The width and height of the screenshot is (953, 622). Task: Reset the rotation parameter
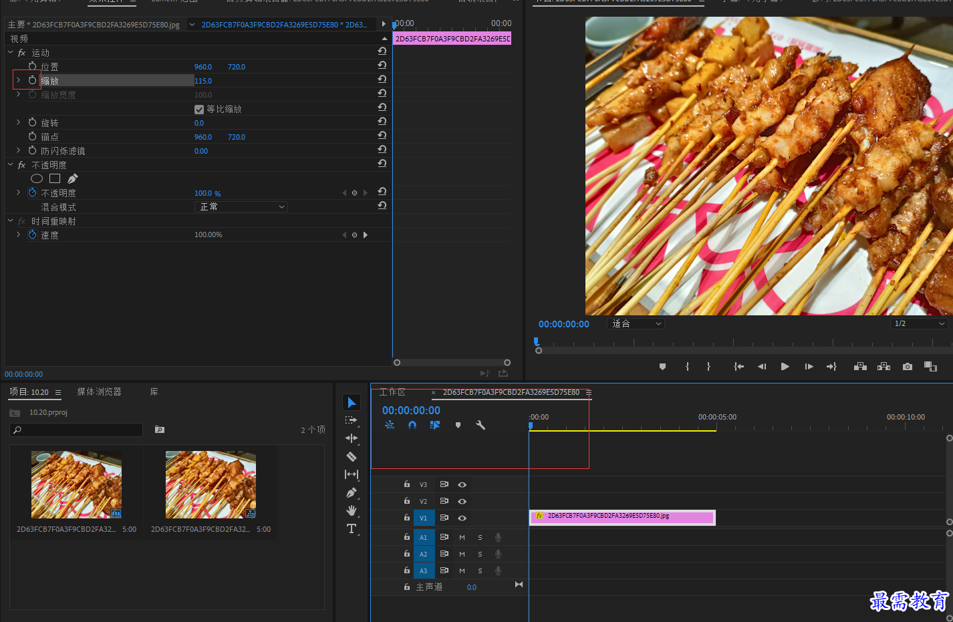tap(382, 121)
